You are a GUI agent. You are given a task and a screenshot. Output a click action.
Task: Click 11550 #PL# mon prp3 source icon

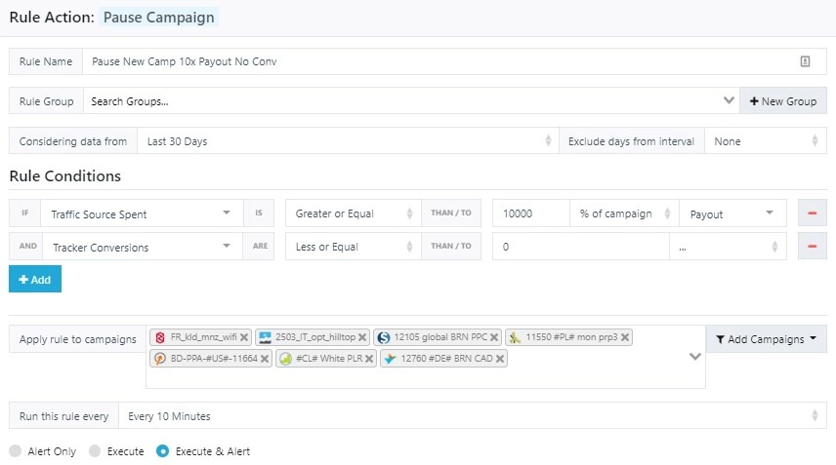click(x=515, y=337)
